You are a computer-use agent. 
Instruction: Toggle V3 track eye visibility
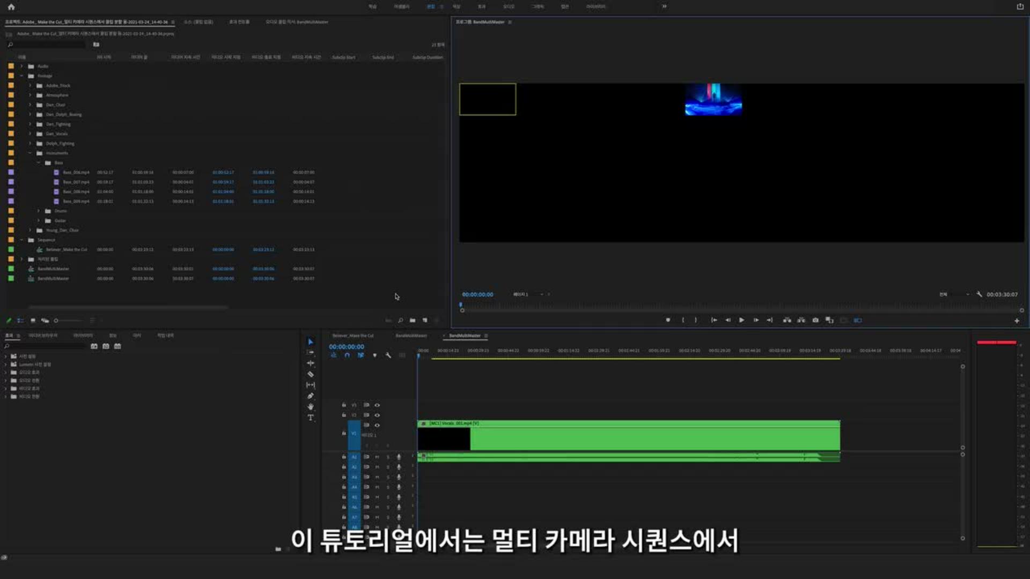pos(377,405)
